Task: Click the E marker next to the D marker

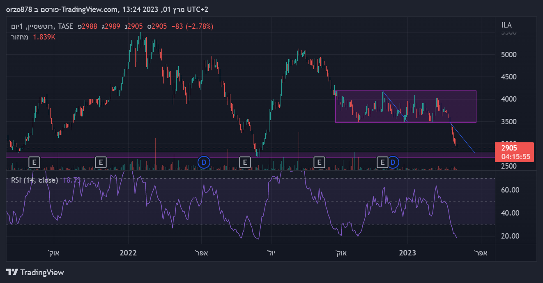Action: point(382,162)
